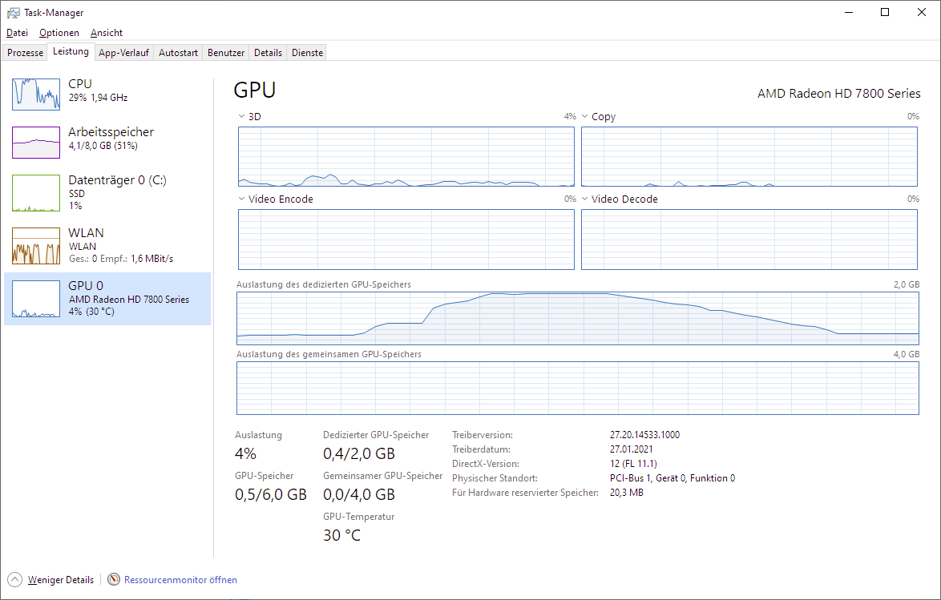Click the Video Encode usage graph
The height and width of the screenshot is (600, 941).
click(406, 240)
